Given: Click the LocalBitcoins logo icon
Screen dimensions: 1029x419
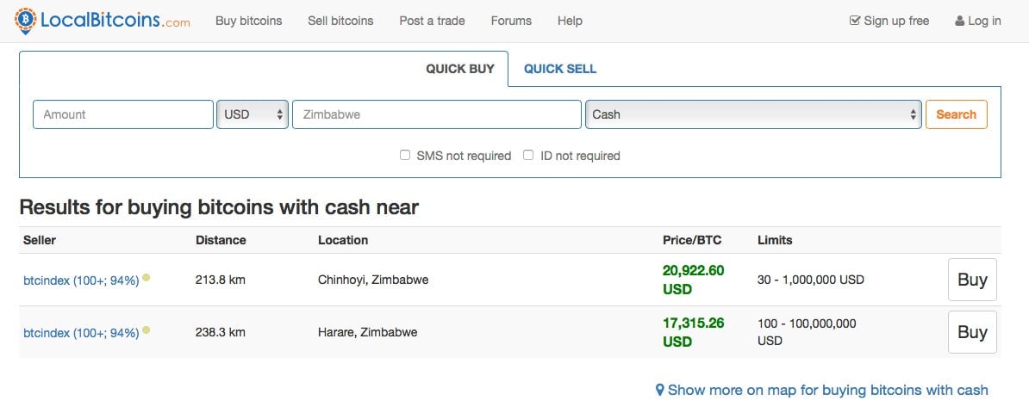Looking at the screenshot, I should (26, 21).
